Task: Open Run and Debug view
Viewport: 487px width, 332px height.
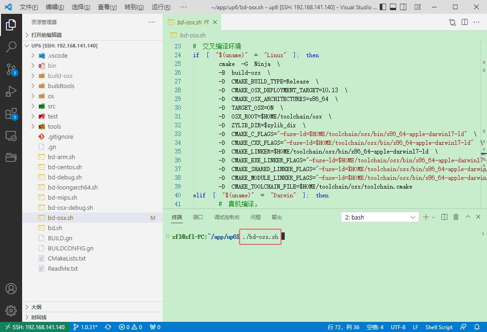Action: click(x=11, y=91)
